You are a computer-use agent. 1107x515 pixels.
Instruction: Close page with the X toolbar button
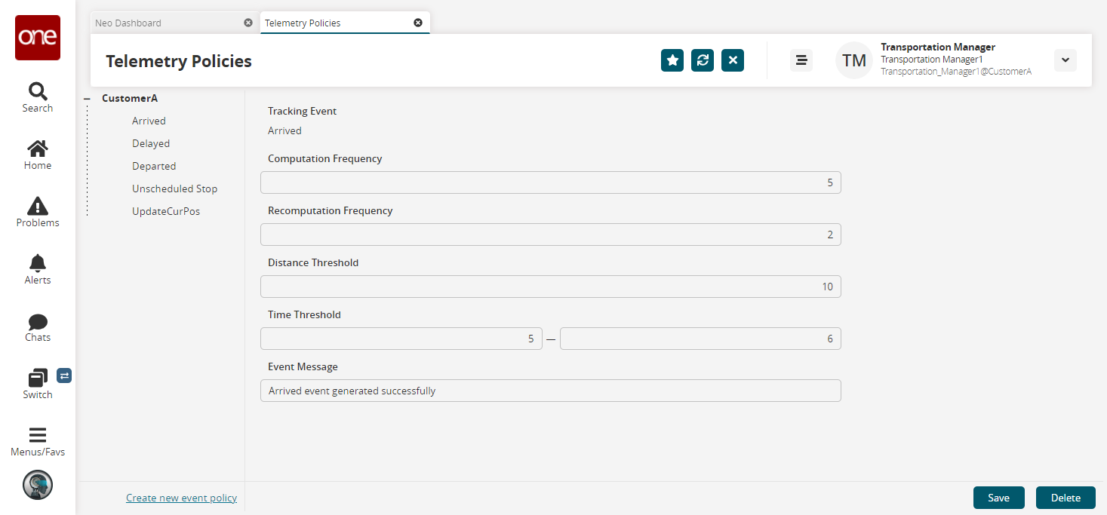coord(733,60)
